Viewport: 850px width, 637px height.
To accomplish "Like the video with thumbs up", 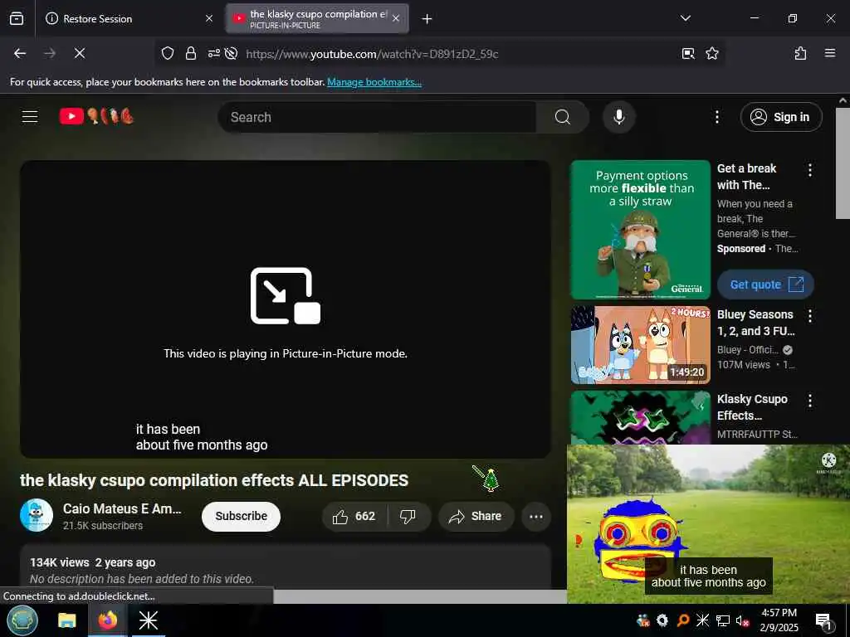I will (x=355, y=516).
